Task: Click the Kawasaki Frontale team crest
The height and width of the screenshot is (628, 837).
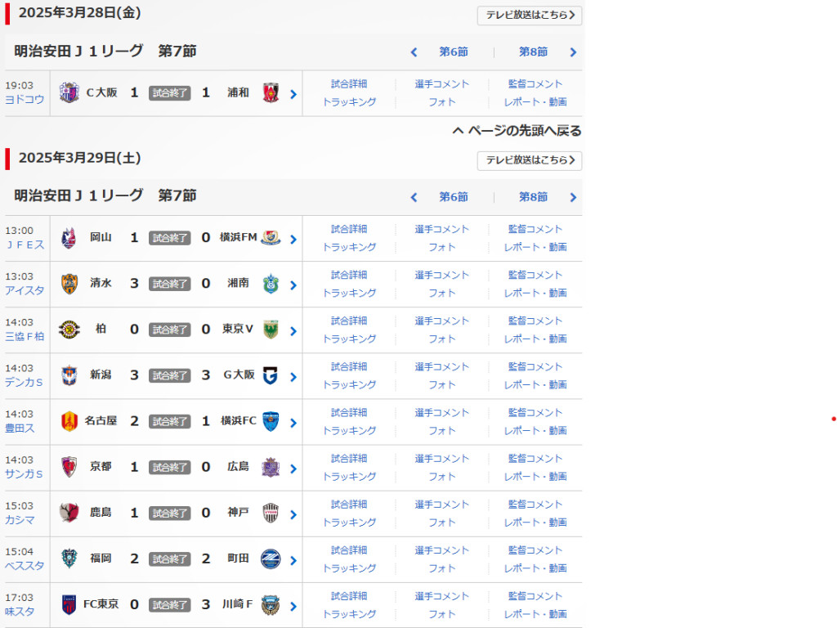Action: point(271,604)
